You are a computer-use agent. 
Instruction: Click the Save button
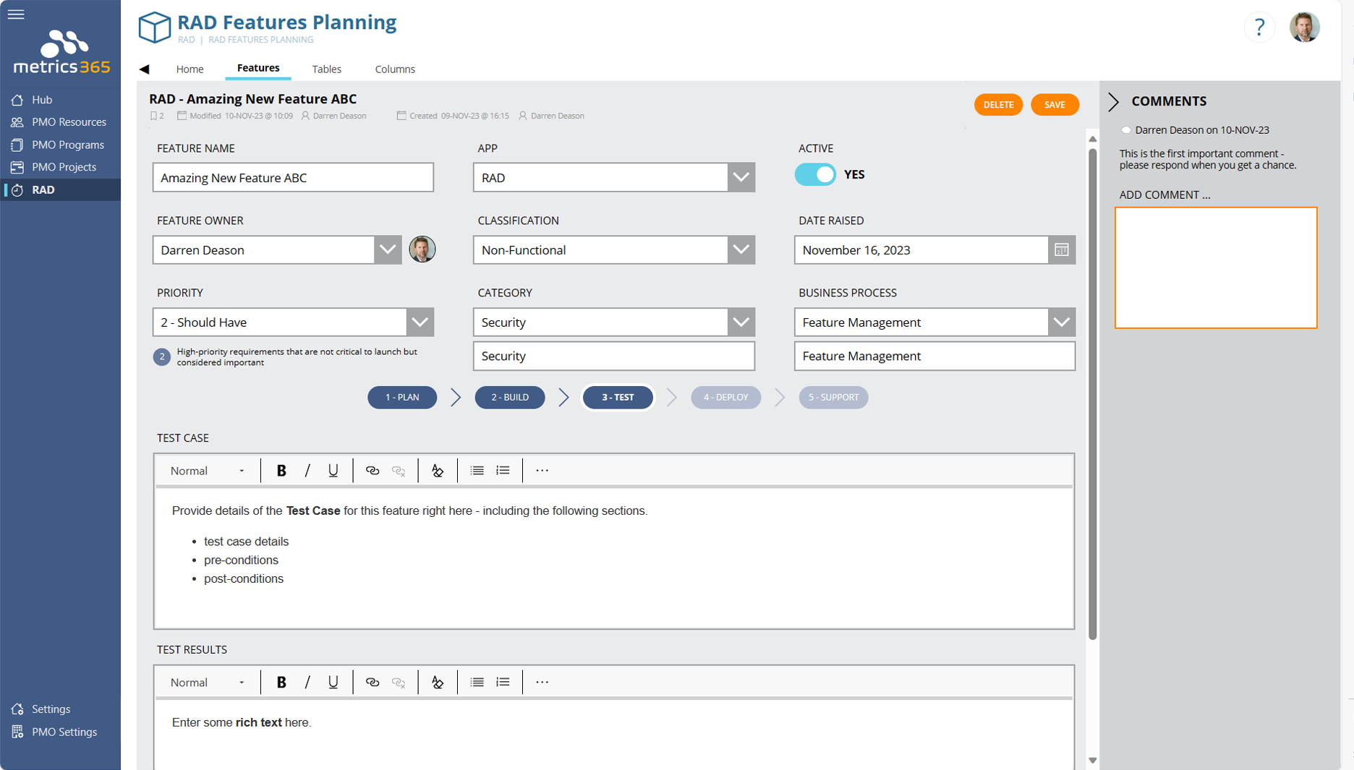coord(1055,105)
